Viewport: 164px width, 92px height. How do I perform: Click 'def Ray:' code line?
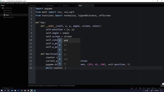click(x=40, y=22)
